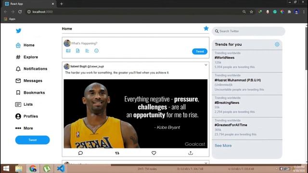Image resolution: width=308 pixels, height=173 pixels.
Task: Click the Twitter bird logo
Action: (x=18, y=31)
